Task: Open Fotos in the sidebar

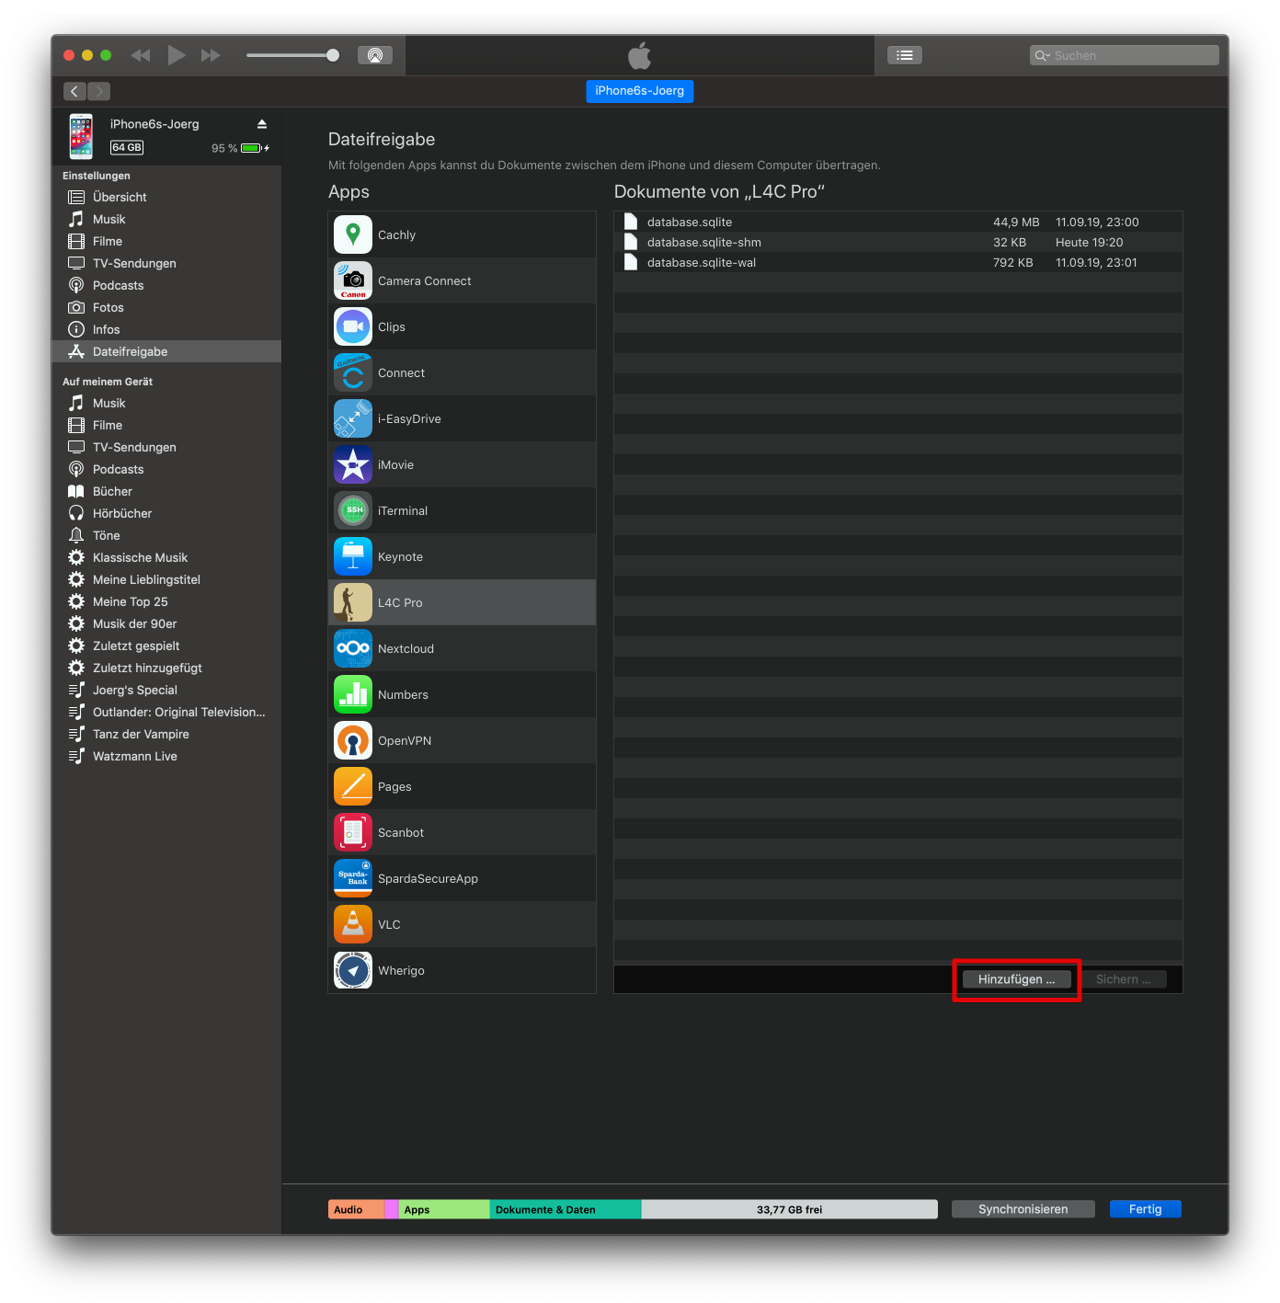Action: pos(166,307)
